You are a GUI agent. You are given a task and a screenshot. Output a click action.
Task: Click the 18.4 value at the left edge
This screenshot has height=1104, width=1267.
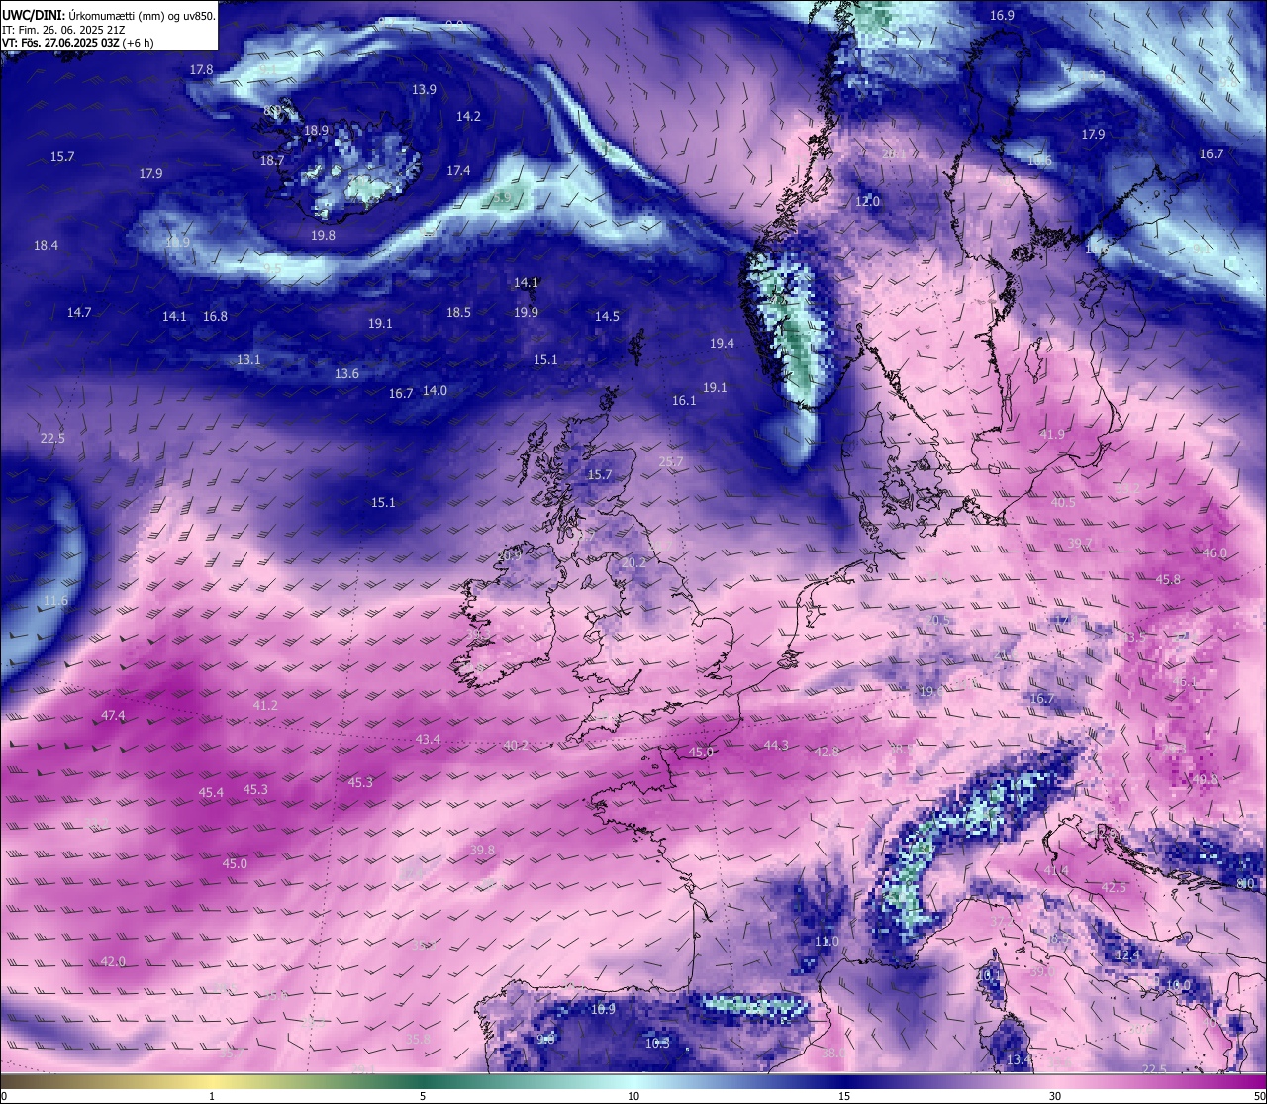tap(46, 246)
